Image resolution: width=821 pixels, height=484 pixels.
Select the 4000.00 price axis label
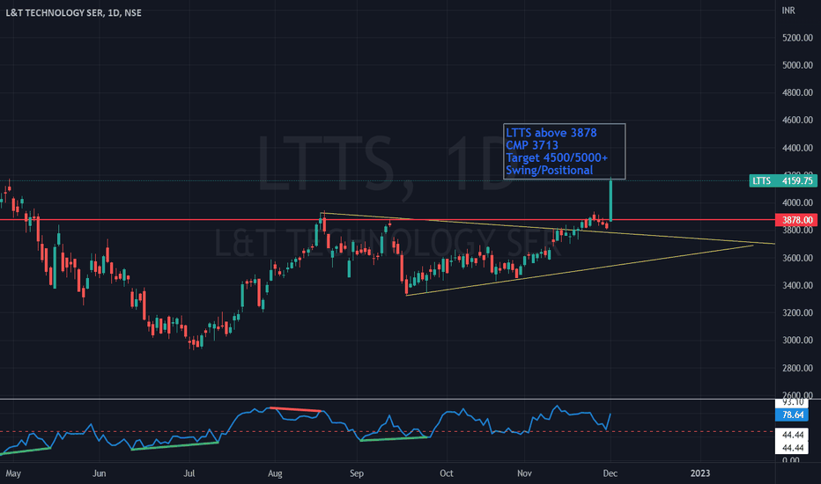797,202
